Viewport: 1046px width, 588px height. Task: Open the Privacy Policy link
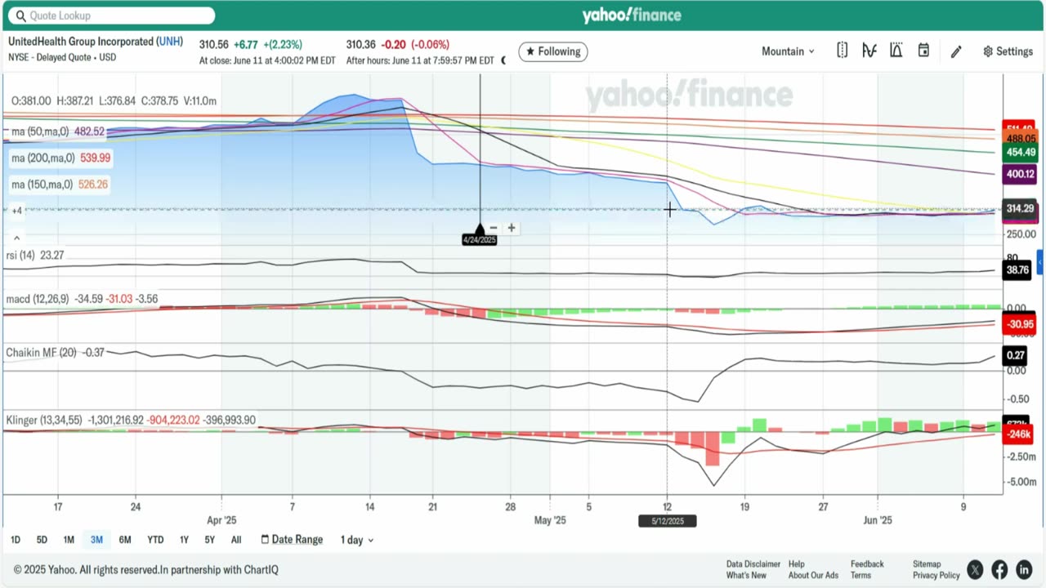(936, 575)
